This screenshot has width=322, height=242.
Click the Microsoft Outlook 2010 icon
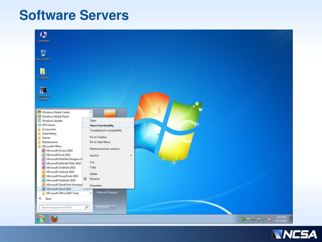click(43, 172)
